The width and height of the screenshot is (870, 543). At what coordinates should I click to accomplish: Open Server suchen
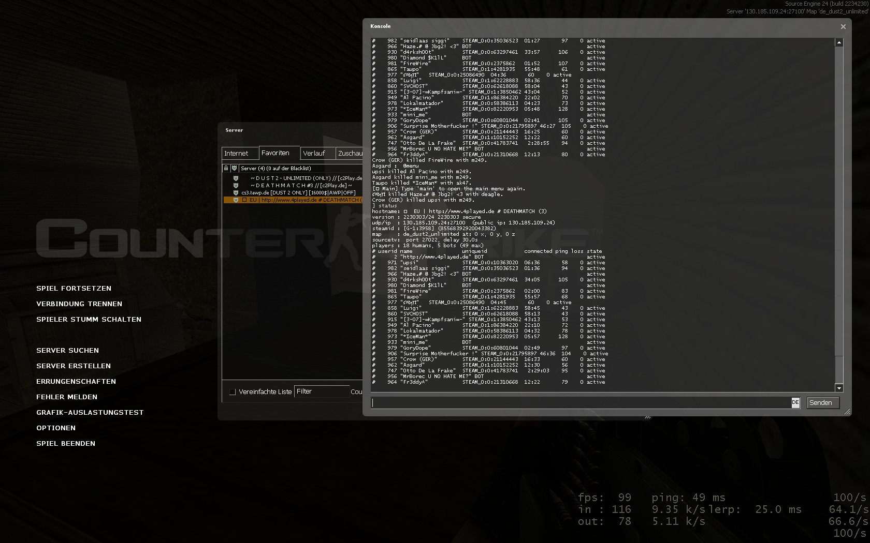[x=67, y=351]
